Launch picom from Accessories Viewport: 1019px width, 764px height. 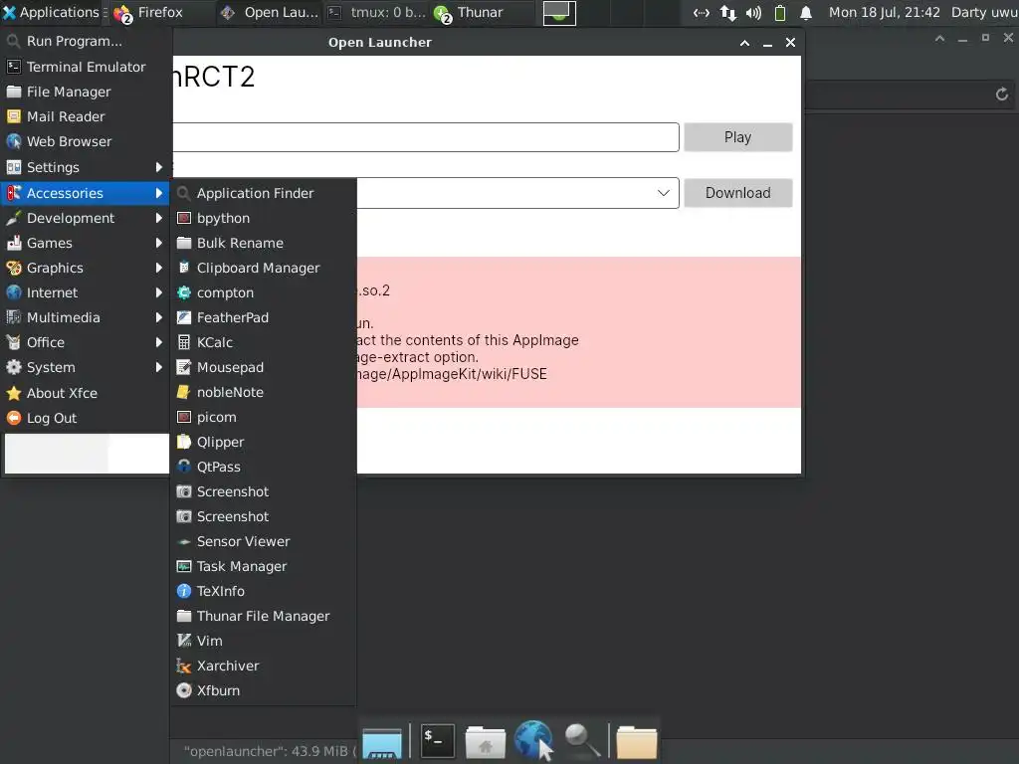click(263, 417)
